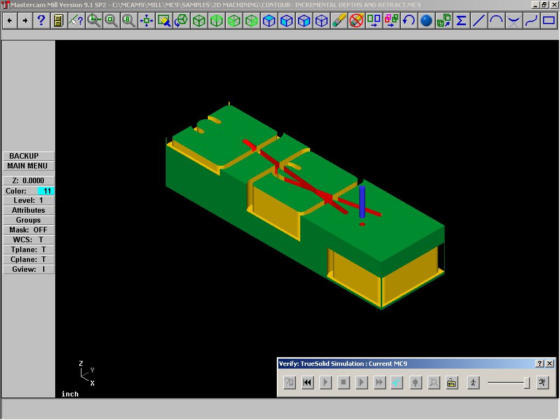Screen dimensions: 560x420
Task: Click the Verify crossed-shape measure icon
Action: coord(434,382)
